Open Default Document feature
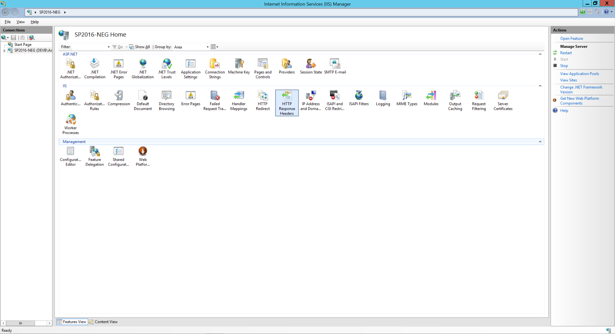The height and width of the screenshot is (334, 615). (143, 100)
